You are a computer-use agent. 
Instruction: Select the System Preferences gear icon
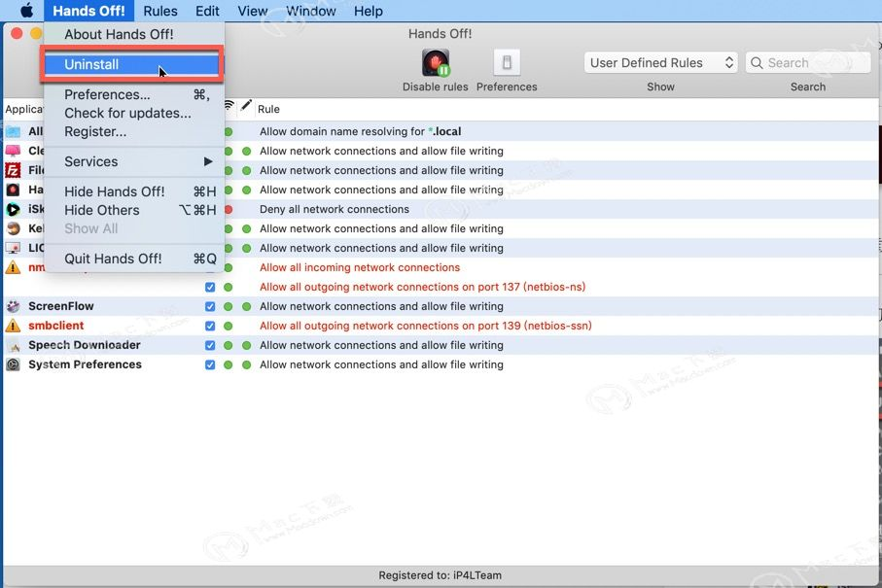coord(13,364)
